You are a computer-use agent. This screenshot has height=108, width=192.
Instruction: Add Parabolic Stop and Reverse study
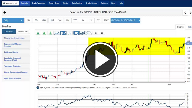tap(16, 59)
